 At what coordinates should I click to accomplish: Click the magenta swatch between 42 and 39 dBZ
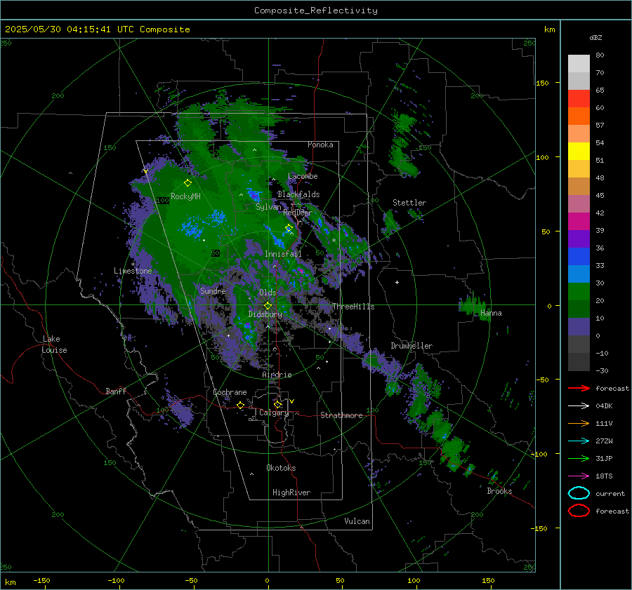click(x=579, y=222)
